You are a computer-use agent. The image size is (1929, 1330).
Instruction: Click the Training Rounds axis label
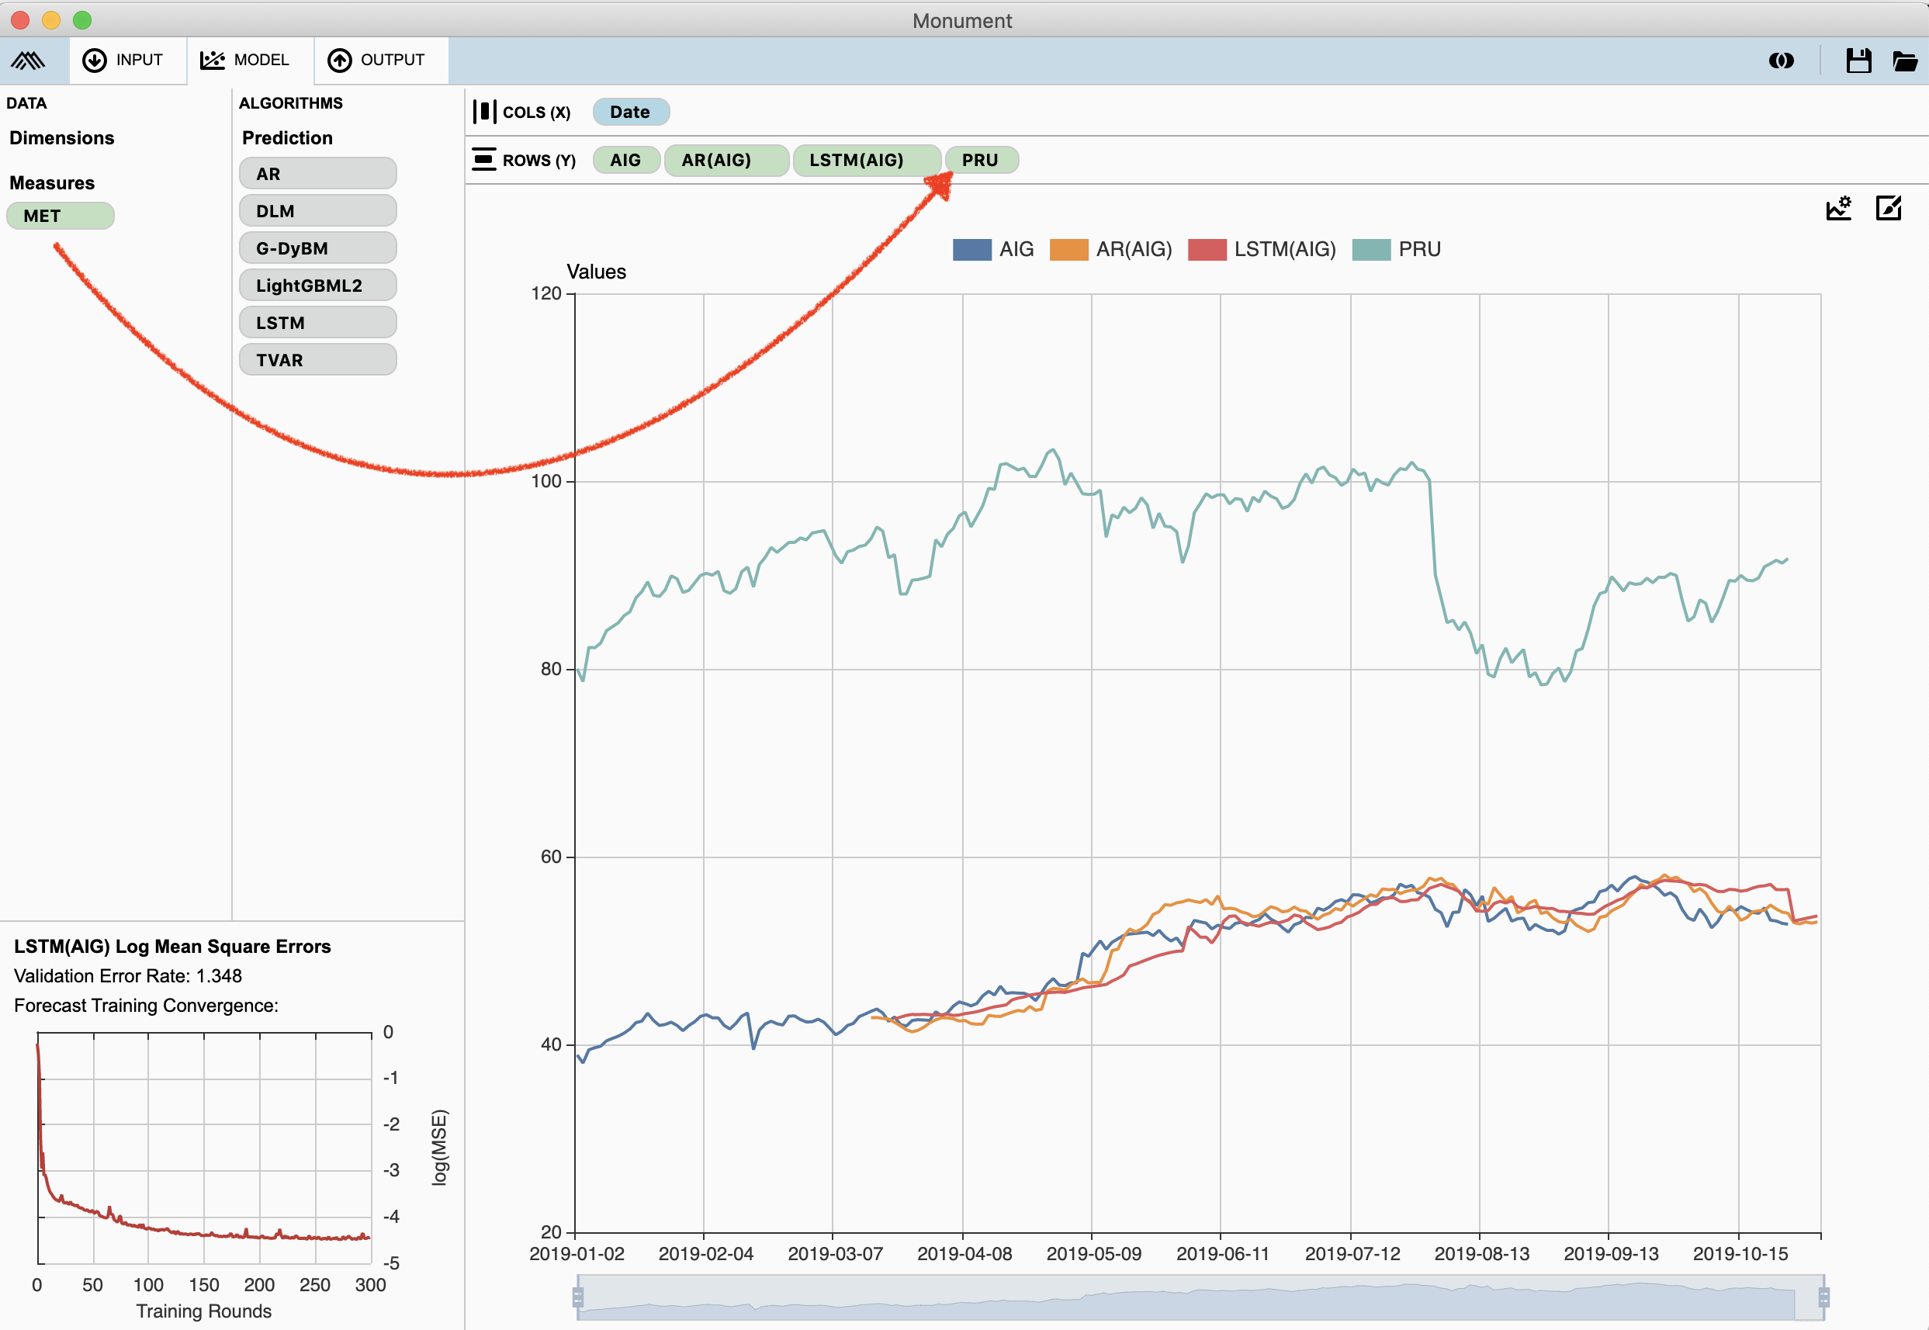pos(204,1311)
